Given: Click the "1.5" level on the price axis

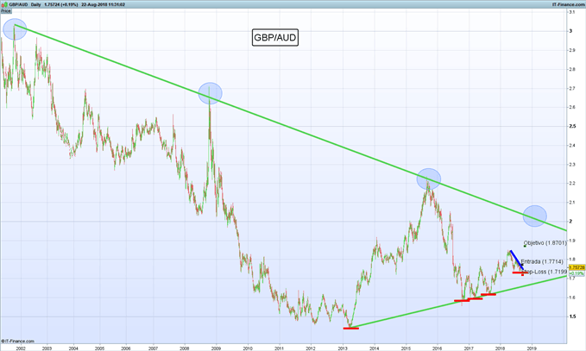Looking at the screenshot, I should click(572, 317).
